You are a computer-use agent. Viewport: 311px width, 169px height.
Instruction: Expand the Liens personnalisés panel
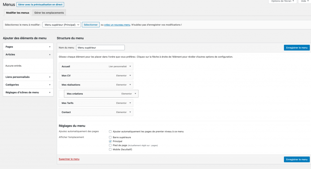(x=28, y=77)
